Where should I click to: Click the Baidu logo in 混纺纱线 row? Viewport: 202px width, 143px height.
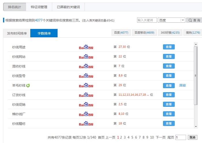click(x=86, y=66)
